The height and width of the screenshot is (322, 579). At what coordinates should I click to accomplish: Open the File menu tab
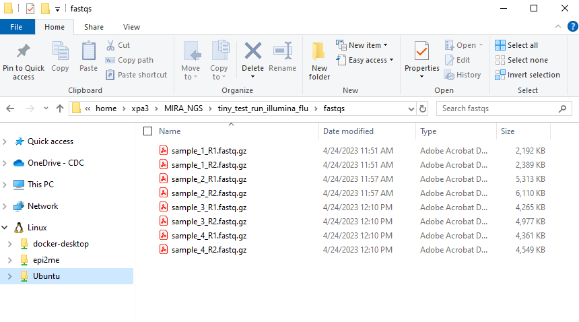pyautogui.click(x=16, y=27)
